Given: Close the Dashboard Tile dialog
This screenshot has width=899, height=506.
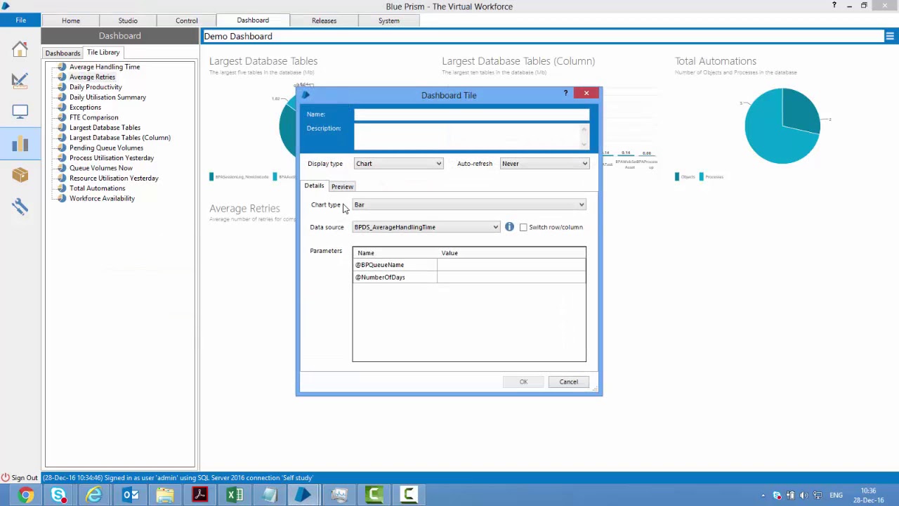Looking at the screenshot, I should tap(586, 93).
